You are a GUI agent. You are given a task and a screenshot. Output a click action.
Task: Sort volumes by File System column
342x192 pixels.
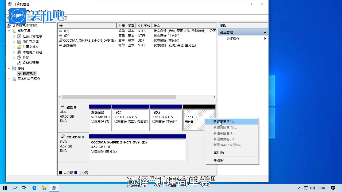144,26
